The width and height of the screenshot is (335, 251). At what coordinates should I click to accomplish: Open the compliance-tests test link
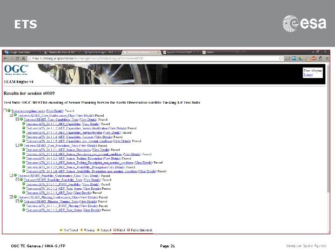(x=28, y=111)
